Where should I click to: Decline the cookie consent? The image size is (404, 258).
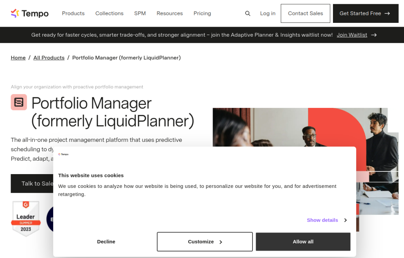(106, 241)
